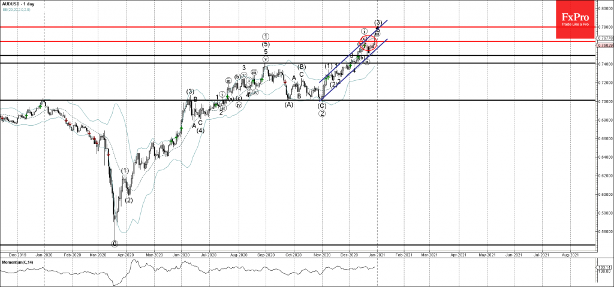Select Aug-2021 on the time axis
This screenshot has height=287, width=614.
(x=569, y=255)
